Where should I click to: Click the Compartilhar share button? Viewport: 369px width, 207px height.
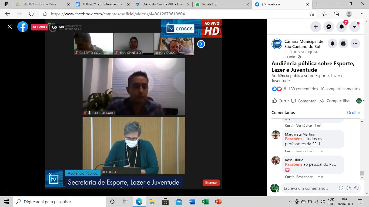pyautogui.click(x=335, y=101)
